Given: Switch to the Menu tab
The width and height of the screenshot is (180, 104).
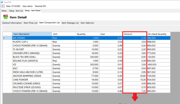Looking at the screenshot, I should [x=4, y=11].
